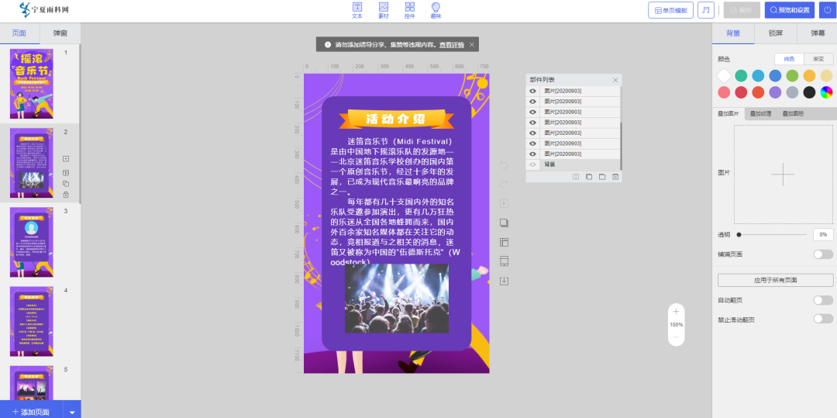
Task: Click the 单页模板 button
Action: point(670,10)
